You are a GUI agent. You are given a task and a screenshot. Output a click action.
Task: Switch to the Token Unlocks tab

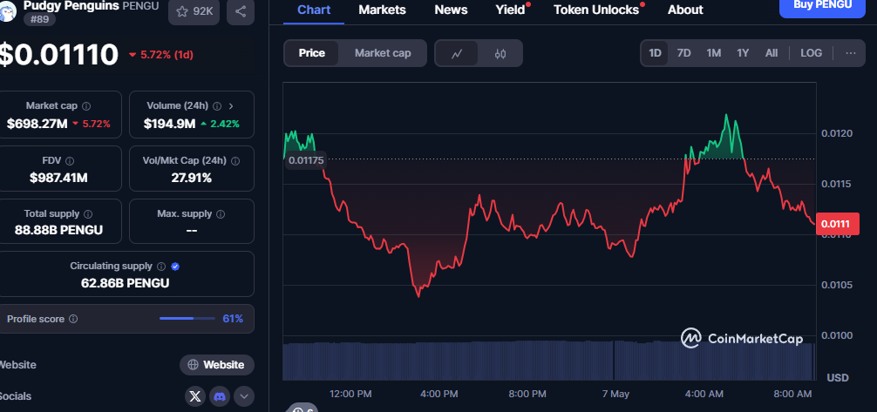pos(596,10)
